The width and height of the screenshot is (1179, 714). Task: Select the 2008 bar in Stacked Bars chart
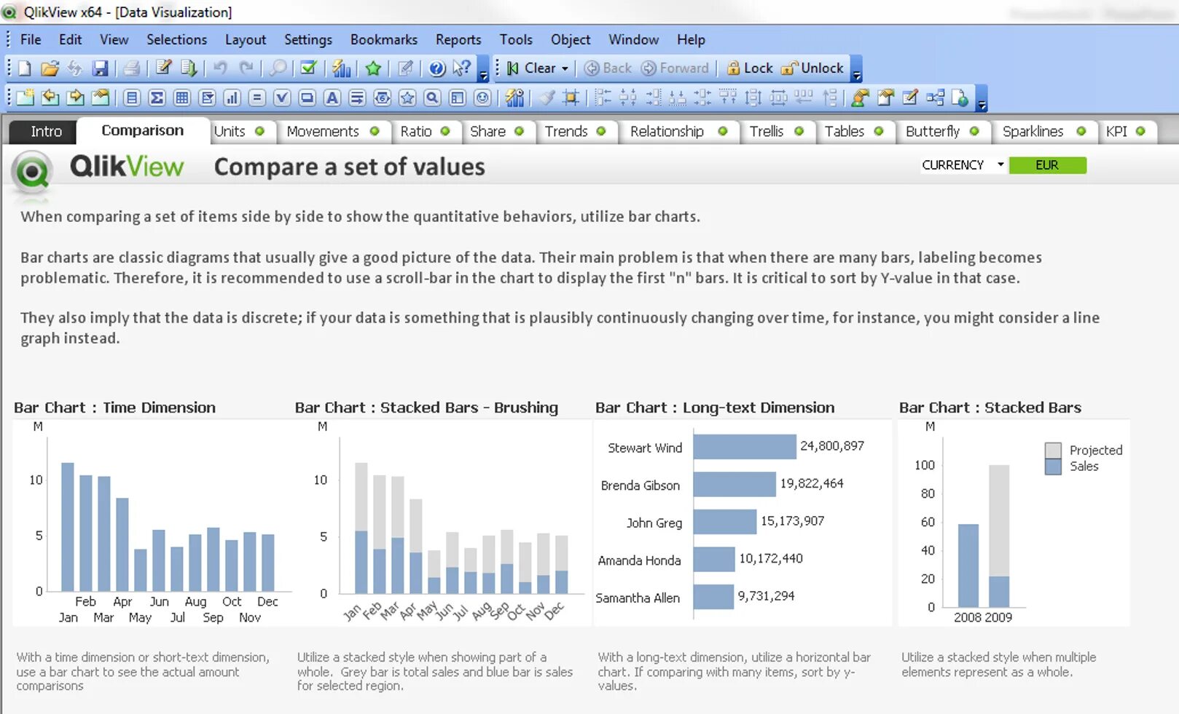[968, 566]
